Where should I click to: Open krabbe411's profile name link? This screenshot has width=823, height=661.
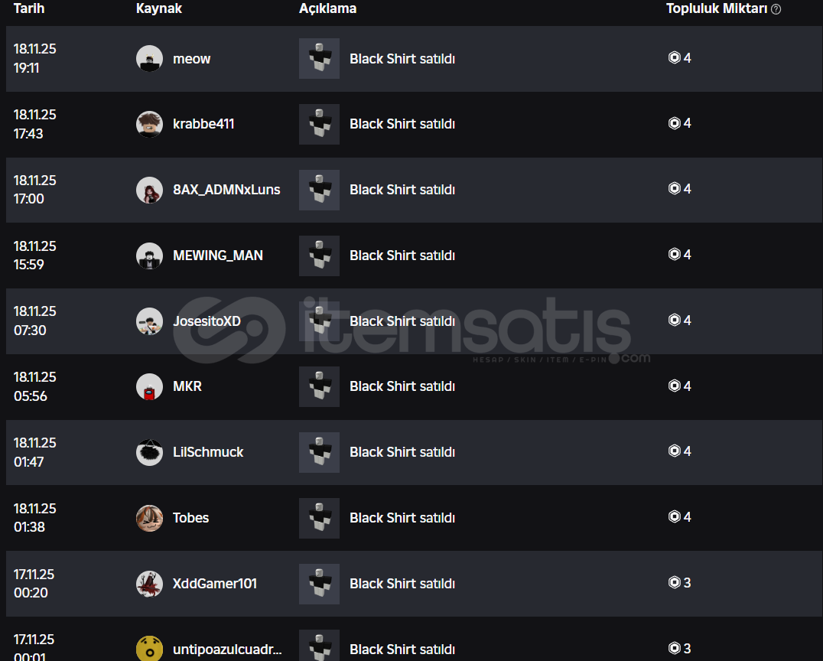point(203,124)
